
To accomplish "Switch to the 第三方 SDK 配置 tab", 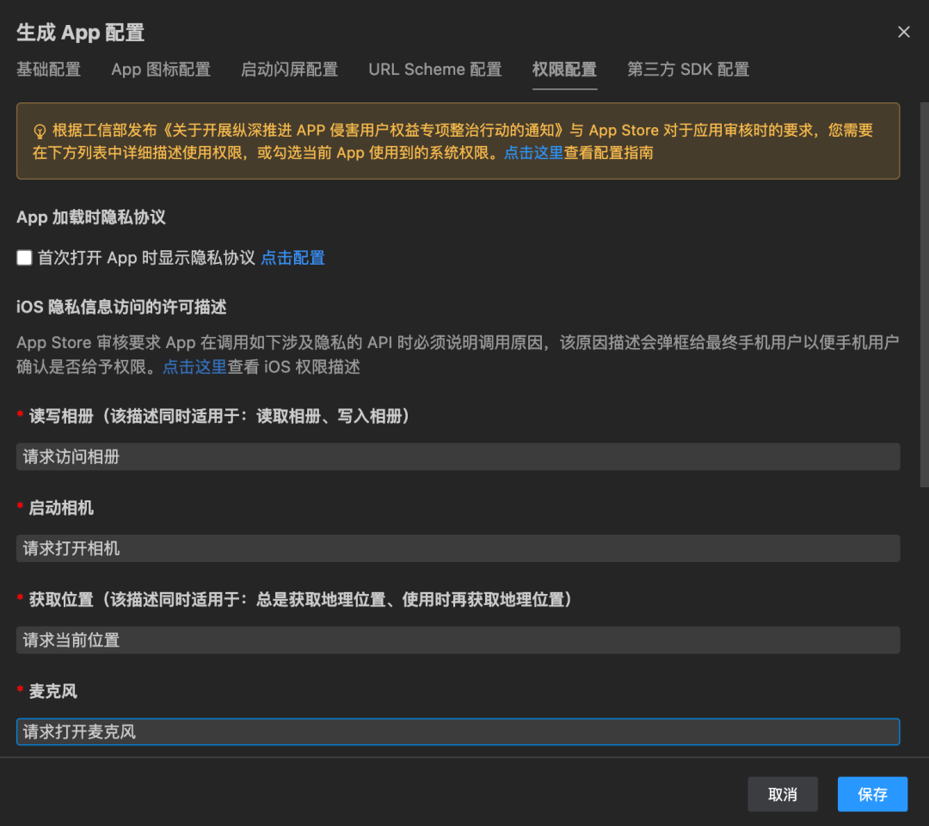I will point(687,70).
